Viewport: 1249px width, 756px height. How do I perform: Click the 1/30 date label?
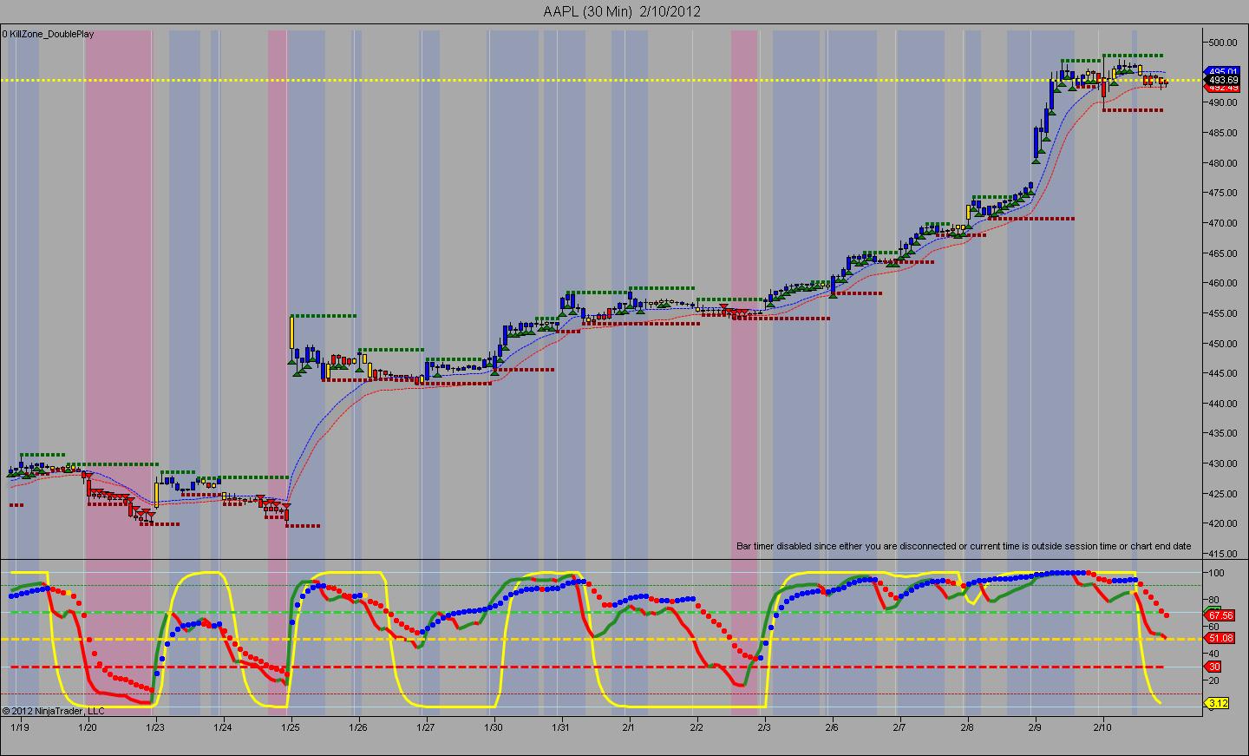click(493, 726)
